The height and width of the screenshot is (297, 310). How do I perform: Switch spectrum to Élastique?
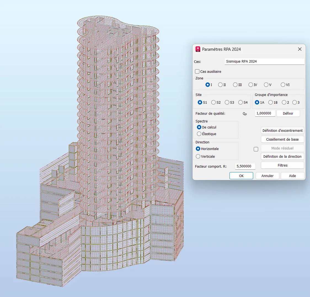(x=199, y=134)
